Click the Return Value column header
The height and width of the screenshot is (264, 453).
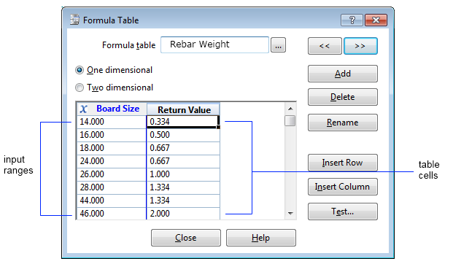[x=184, y=109]
